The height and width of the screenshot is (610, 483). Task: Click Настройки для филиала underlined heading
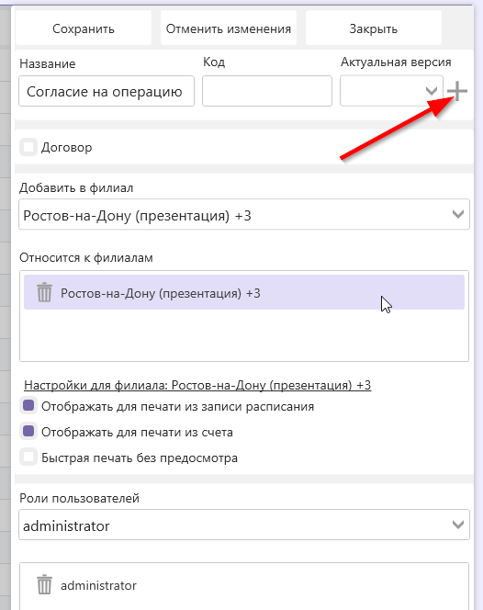[x=197, y=385]
